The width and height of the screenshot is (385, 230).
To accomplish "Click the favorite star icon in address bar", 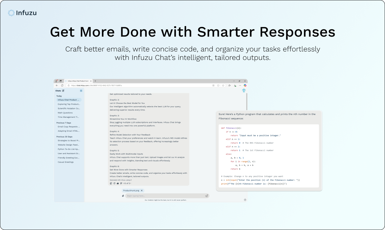I will pos(223,85).
